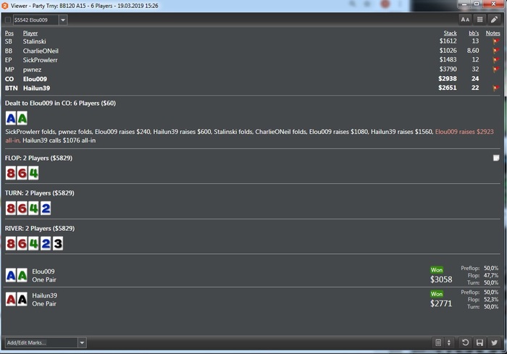Click the Elou009 Won $3058 amount
The width and height of the screenshot is (507, 354).
click(x=441, y=279)
